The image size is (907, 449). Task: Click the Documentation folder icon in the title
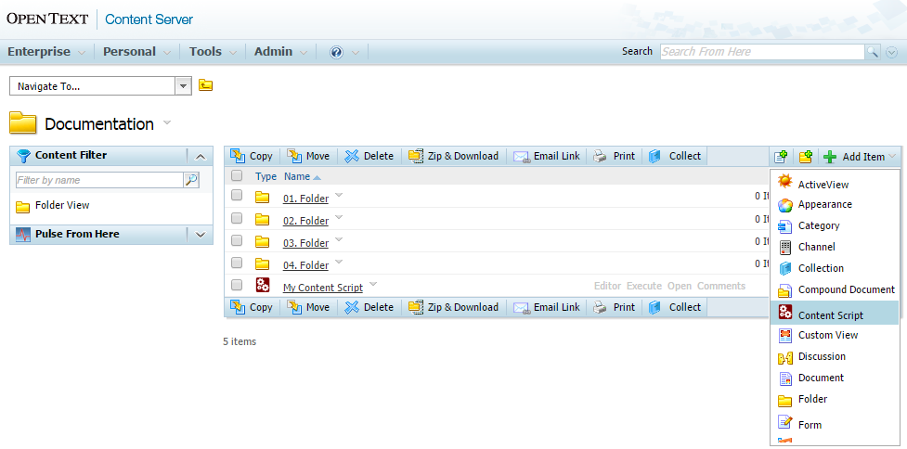(x=23, y=123)
